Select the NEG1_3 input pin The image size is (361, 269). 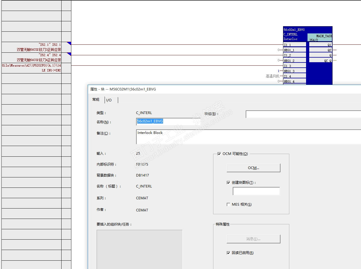(x=295, y=71)
